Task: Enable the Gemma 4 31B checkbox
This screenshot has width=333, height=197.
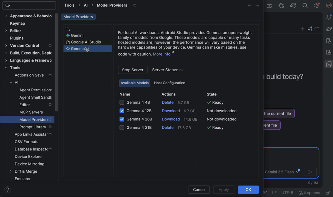Action: pyautogui.click(x=122, y=128)
